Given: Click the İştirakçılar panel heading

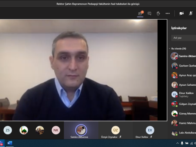Looking at the screenshot, I should click(x=179, y=28).
